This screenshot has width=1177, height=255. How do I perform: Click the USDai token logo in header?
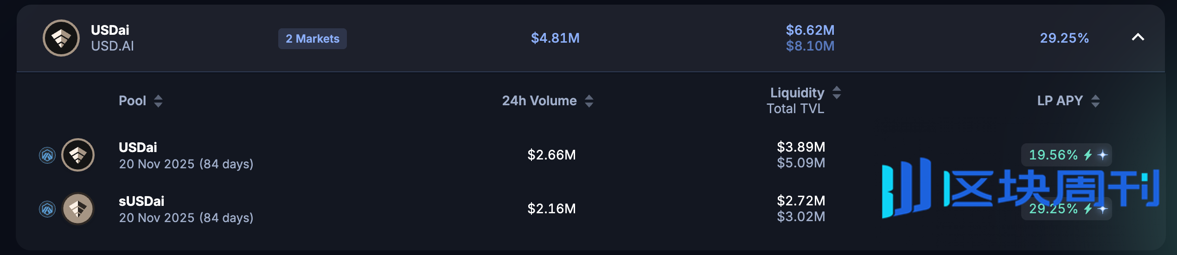(x=61, y=38)
